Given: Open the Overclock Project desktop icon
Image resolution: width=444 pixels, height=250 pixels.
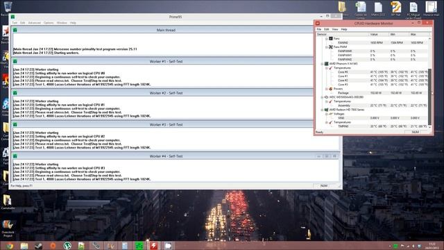Looking at the screenshot, I should (8, 228).
